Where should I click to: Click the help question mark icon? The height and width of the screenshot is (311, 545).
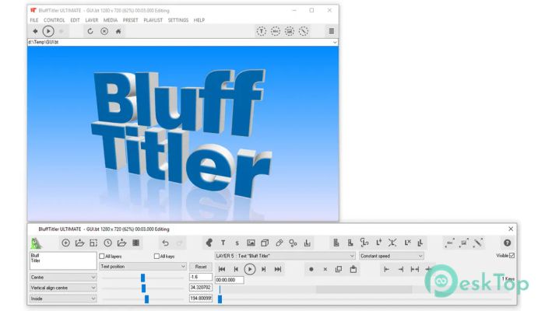coord(507,243)
